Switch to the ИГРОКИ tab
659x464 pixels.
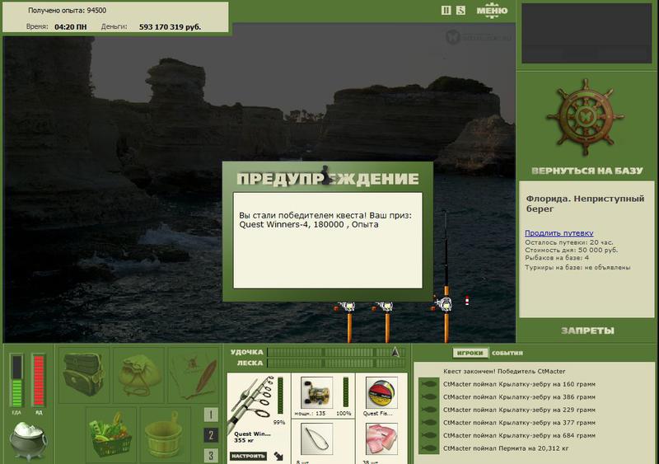tap(470, 353)
